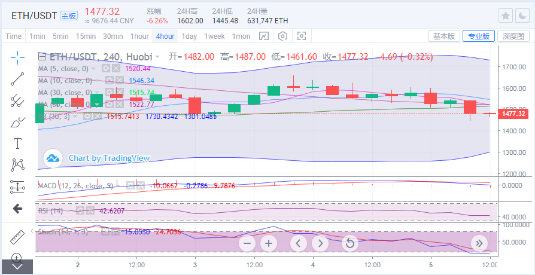535x275 pixels.
Task: Switch to 1day interval
Action: pyautogui.click(x=189, y=36)
